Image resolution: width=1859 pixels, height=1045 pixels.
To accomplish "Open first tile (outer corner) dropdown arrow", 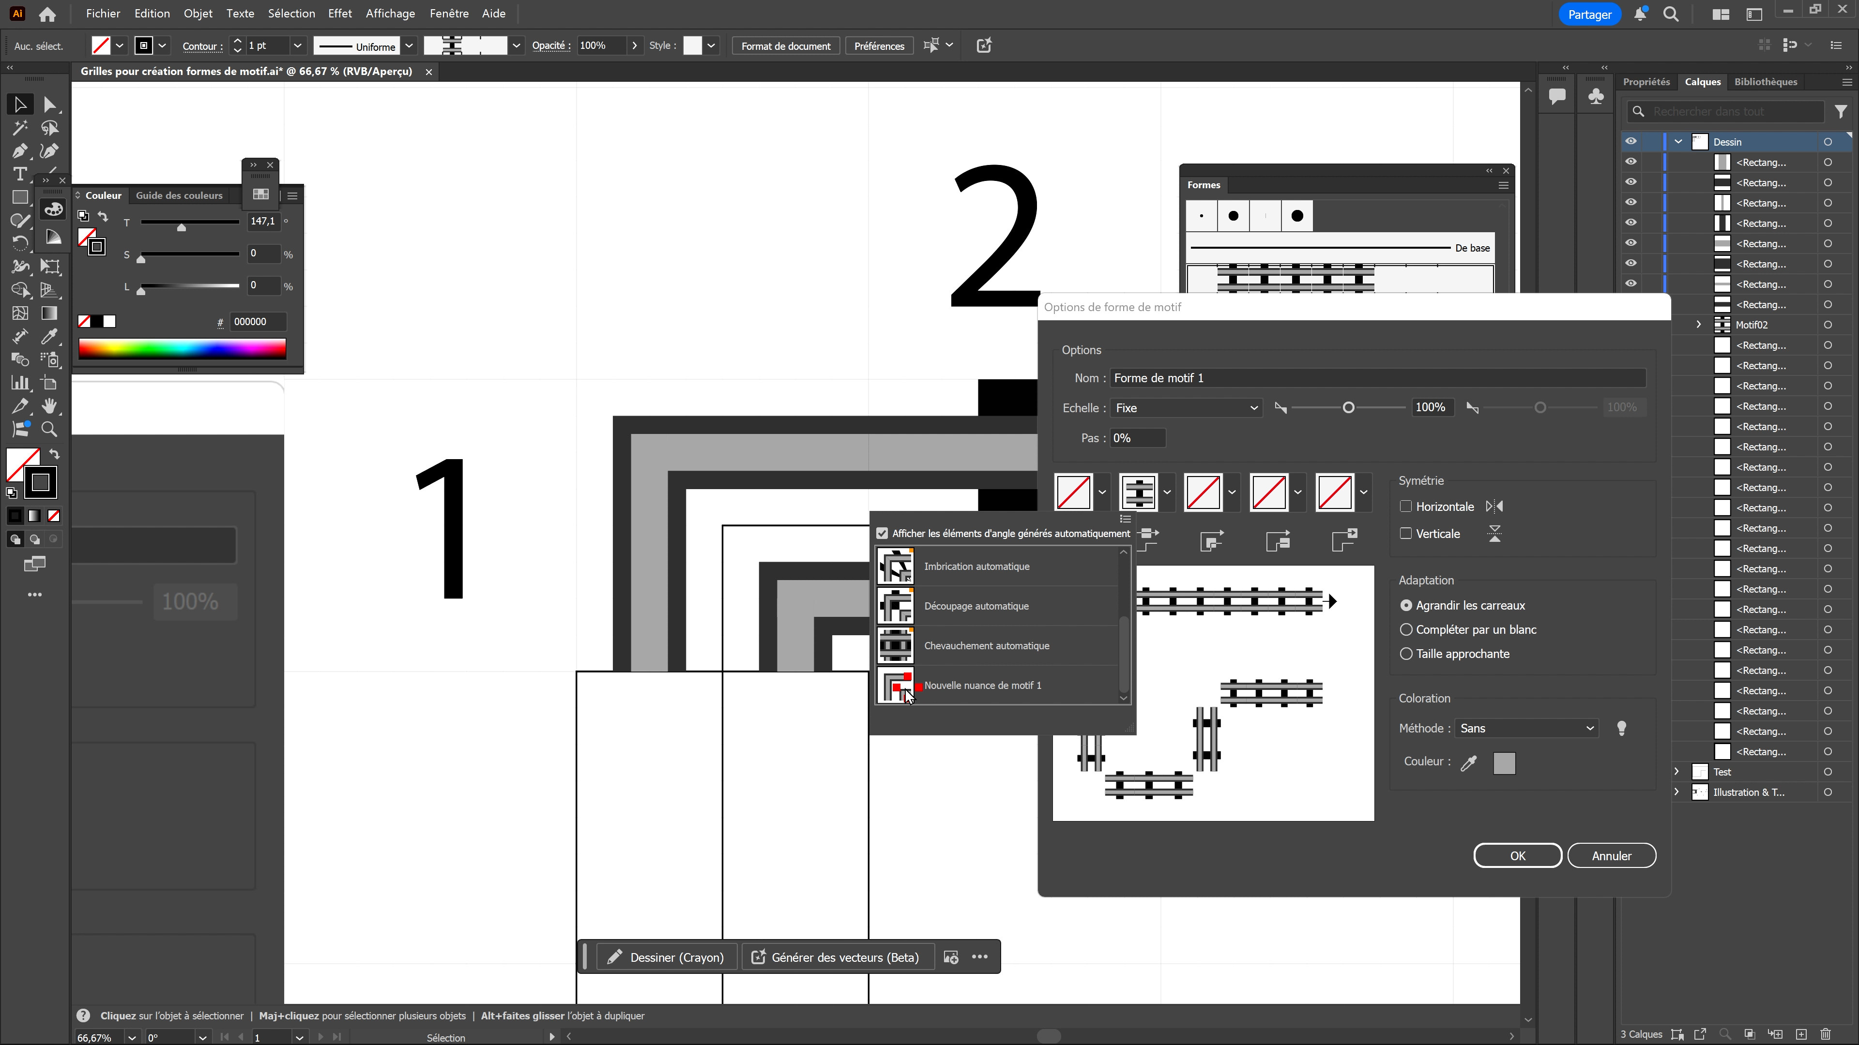I will click(1102, 493).
